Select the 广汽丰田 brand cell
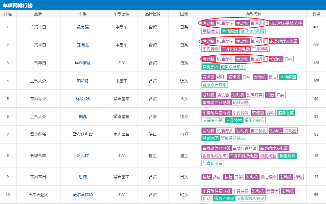This screenshot has height=204, width=326. tap(38, 27)
